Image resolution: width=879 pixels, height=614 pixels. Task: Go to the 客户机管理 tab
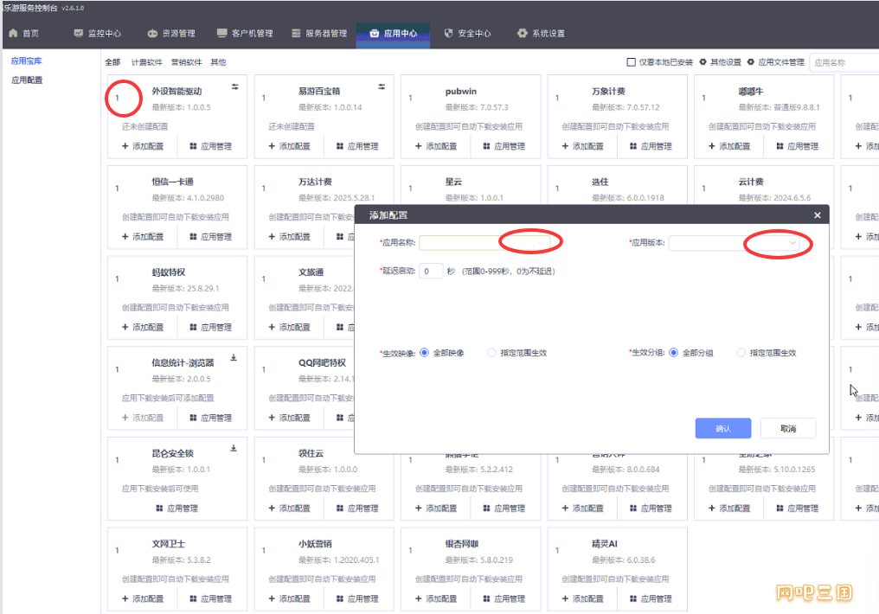click(245, 34)
